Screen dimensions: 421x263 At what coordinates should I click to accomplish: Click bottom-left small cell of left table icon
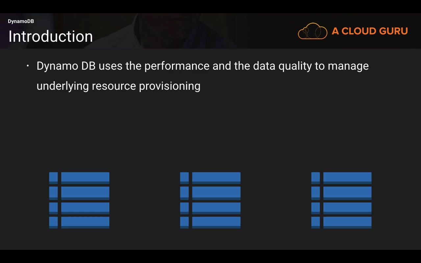click(53, 222)
